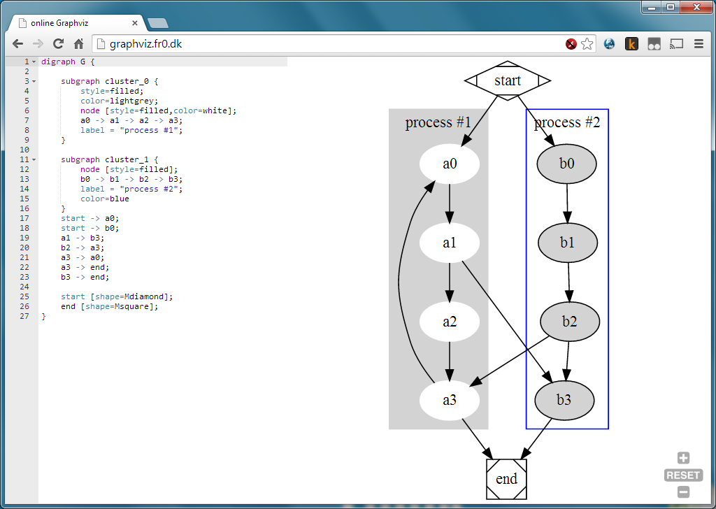Open the cast screen extension icon

tap(676, 44)
